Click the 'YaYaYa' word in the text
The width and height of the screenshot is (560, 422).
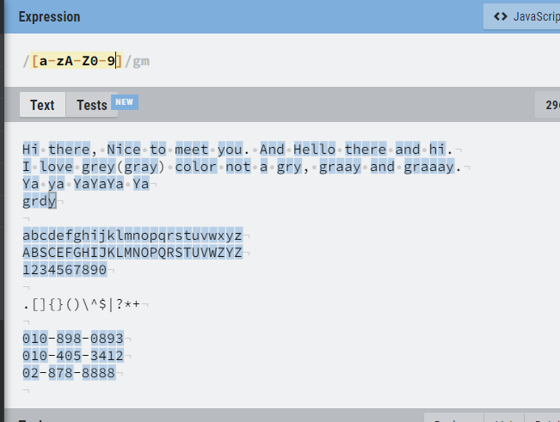click(99, 184)
